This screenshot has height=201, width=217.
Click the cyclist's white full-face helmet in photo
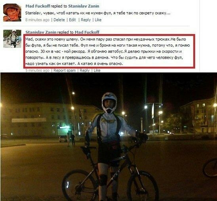109,103
